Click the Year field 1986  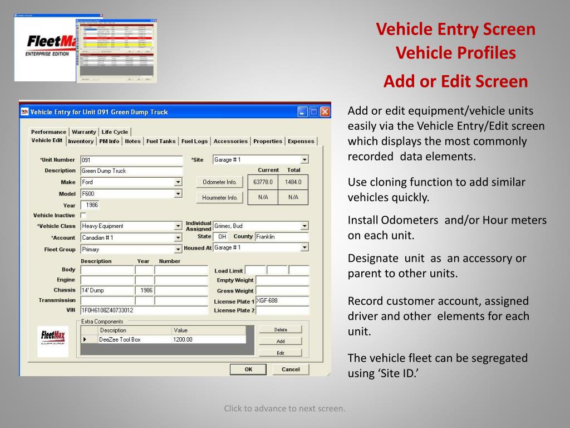coord(90,205)
